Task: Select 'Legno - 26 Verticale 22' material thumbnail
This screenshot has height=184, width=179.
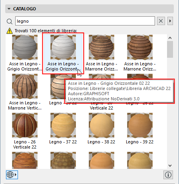Action: point(25,125)
